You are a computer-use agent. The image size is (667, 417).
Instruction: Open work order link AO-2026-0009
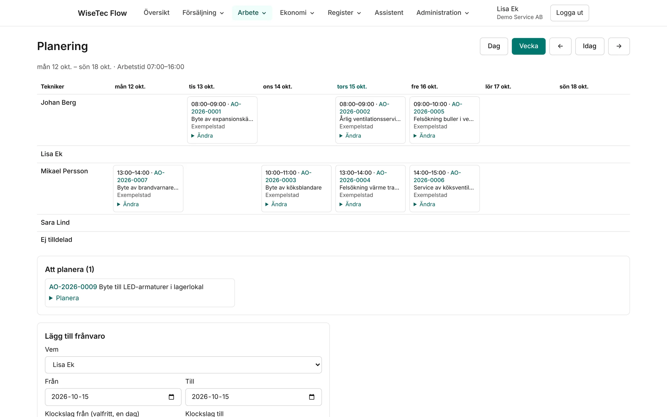[x=73, y=287]
